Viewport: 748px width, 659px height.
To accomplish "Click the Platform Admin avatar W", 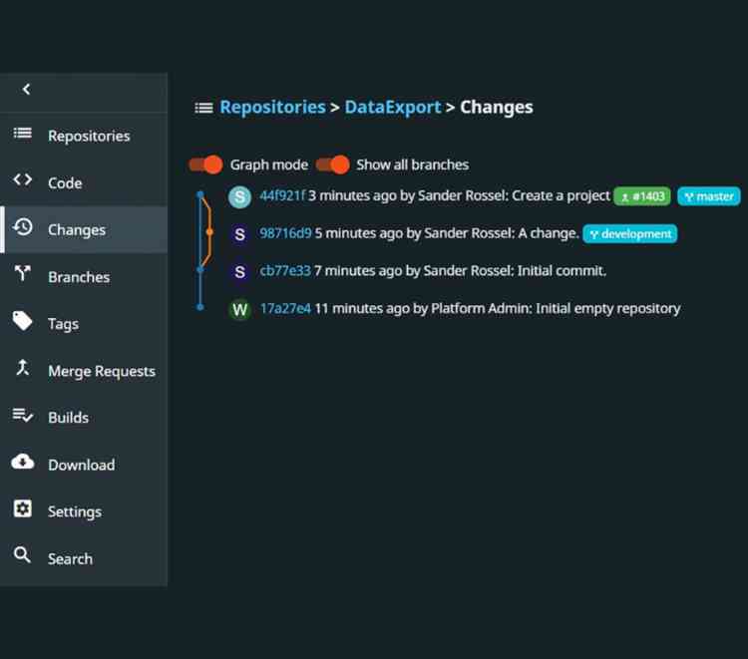I will (x=239, y=309).
